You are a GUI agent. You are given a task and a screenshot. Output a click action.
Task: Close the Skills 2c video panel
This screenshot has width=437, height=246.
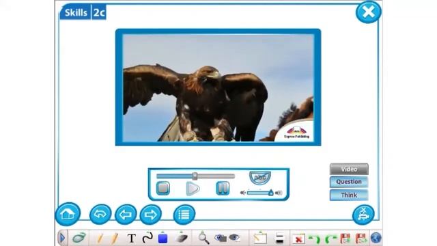(368, 12)
